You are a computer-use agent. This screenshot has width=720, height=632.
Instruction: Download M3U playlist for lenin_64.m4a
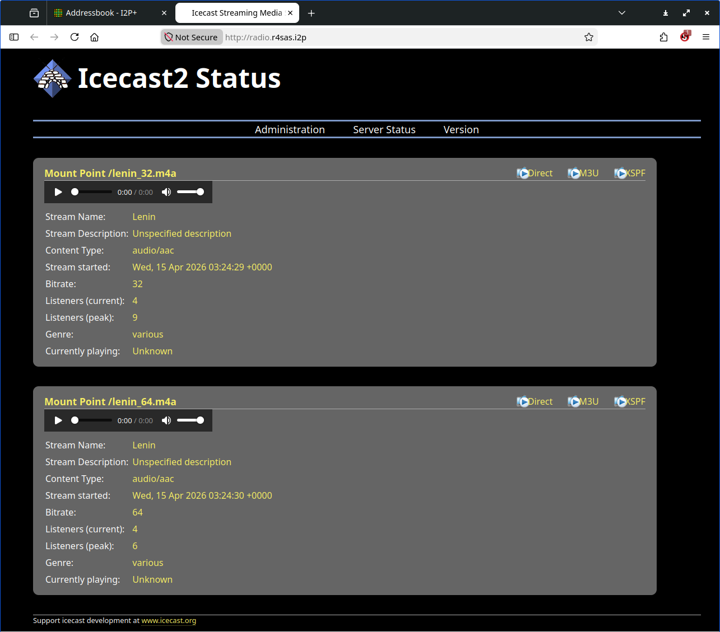tap(583, 402)
